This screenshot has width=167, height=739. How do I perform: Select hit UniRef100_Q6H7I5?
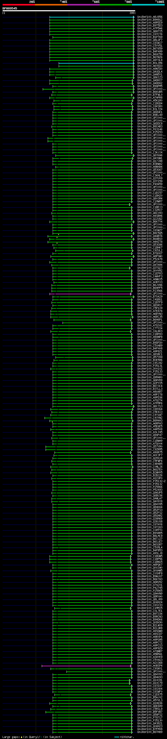coord(150,31)
